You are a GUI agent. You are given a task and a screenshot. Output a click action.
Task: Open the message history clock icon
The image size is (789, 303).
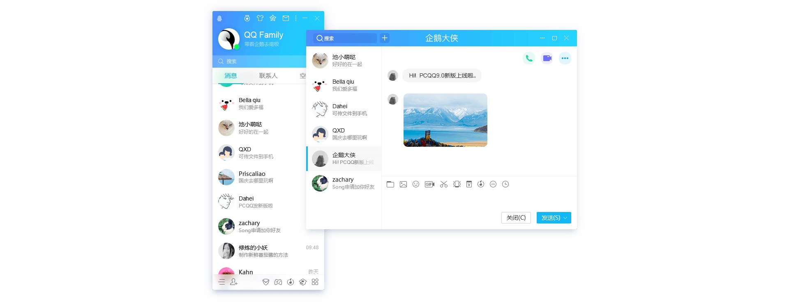505,185
